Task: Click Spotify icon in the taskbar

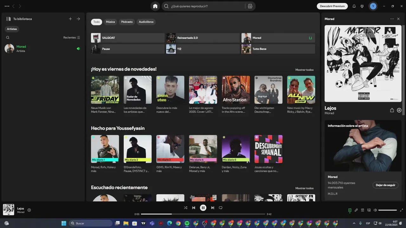Action: [187, 223]
